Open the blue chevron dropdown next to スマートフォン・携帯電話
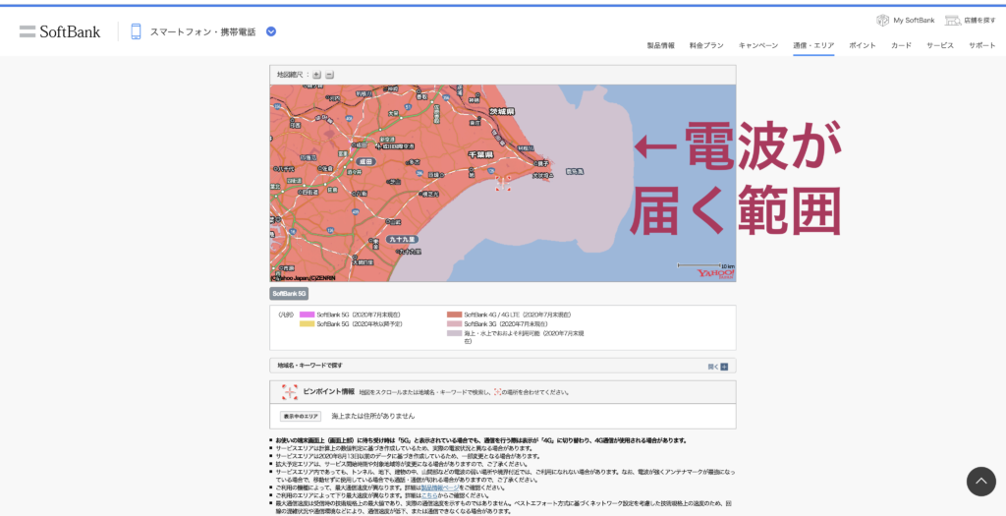The width and height of the screenshot is (1006, 516). pyautogui.click(x=271, y=31)
